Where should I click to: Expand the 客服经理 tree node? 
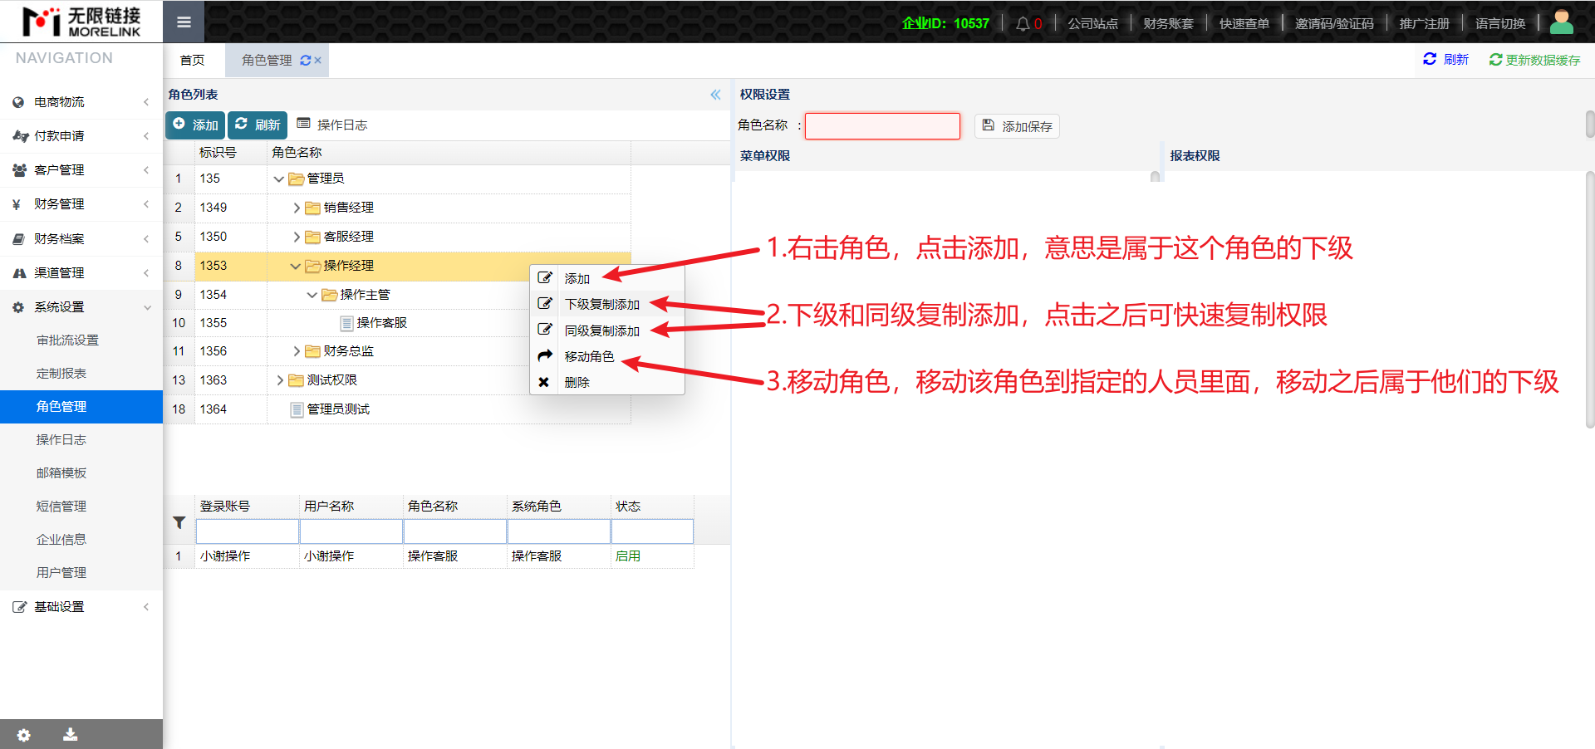click(x=297, y=237)
